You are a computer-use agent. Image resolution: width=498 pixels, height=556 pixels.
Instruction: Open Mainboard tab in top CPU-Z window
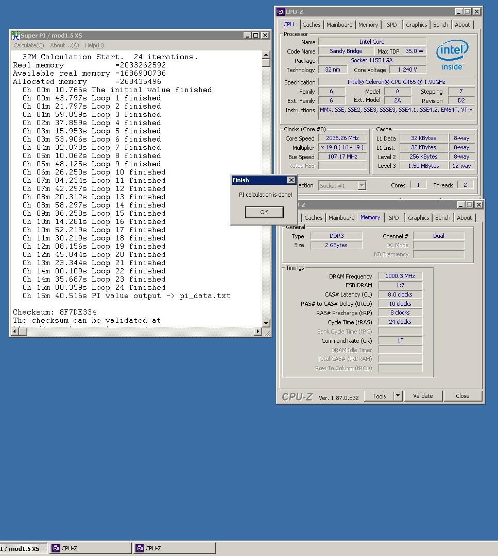(339, 25)
